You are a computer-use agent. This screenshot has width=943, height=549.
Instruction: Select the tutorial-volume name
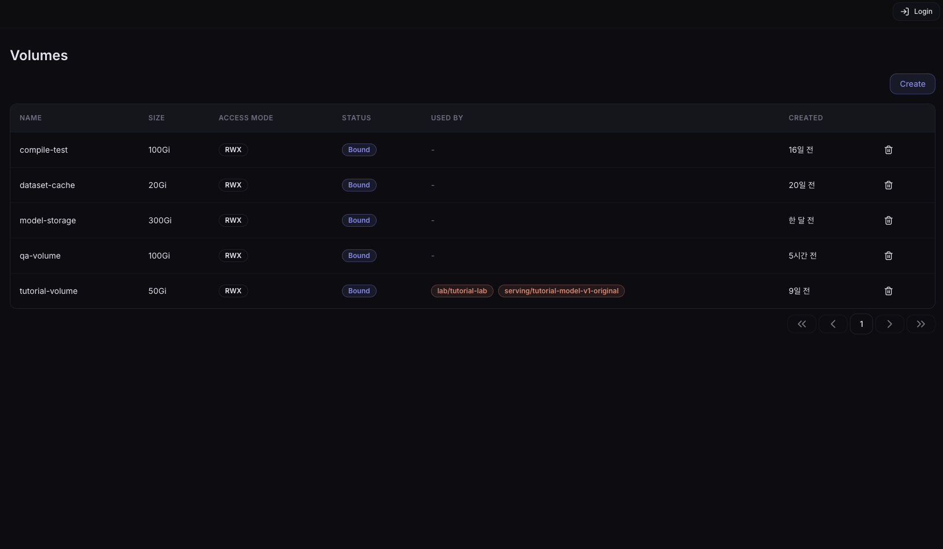[x=49, y=291]
